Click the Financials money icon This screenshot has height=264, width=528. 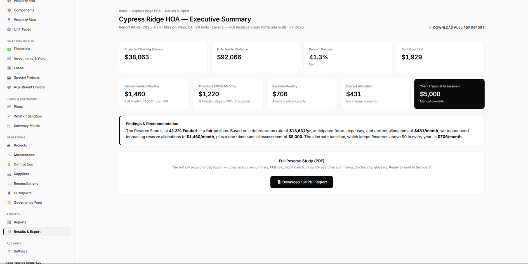(9, 49)
